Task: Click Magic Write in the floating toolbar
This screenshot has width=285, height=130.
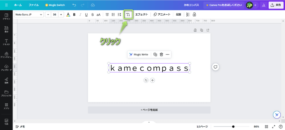Action: pyautogui.click(x=139, y=54)
